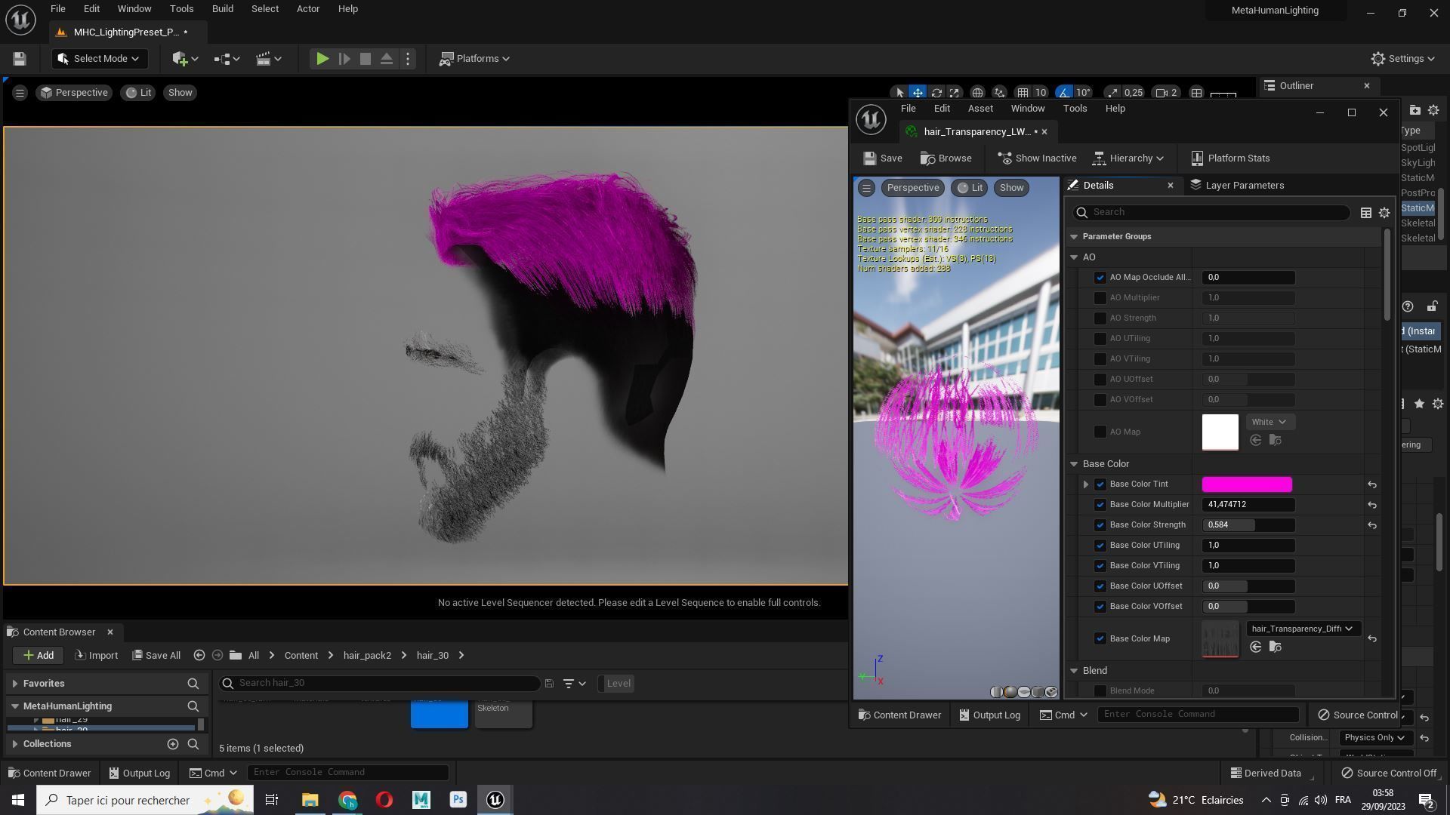The width and height of the screenshot is (1450, 815).
Task: Open the quick add content icon dropdown
Action: [x=185, y=59]
